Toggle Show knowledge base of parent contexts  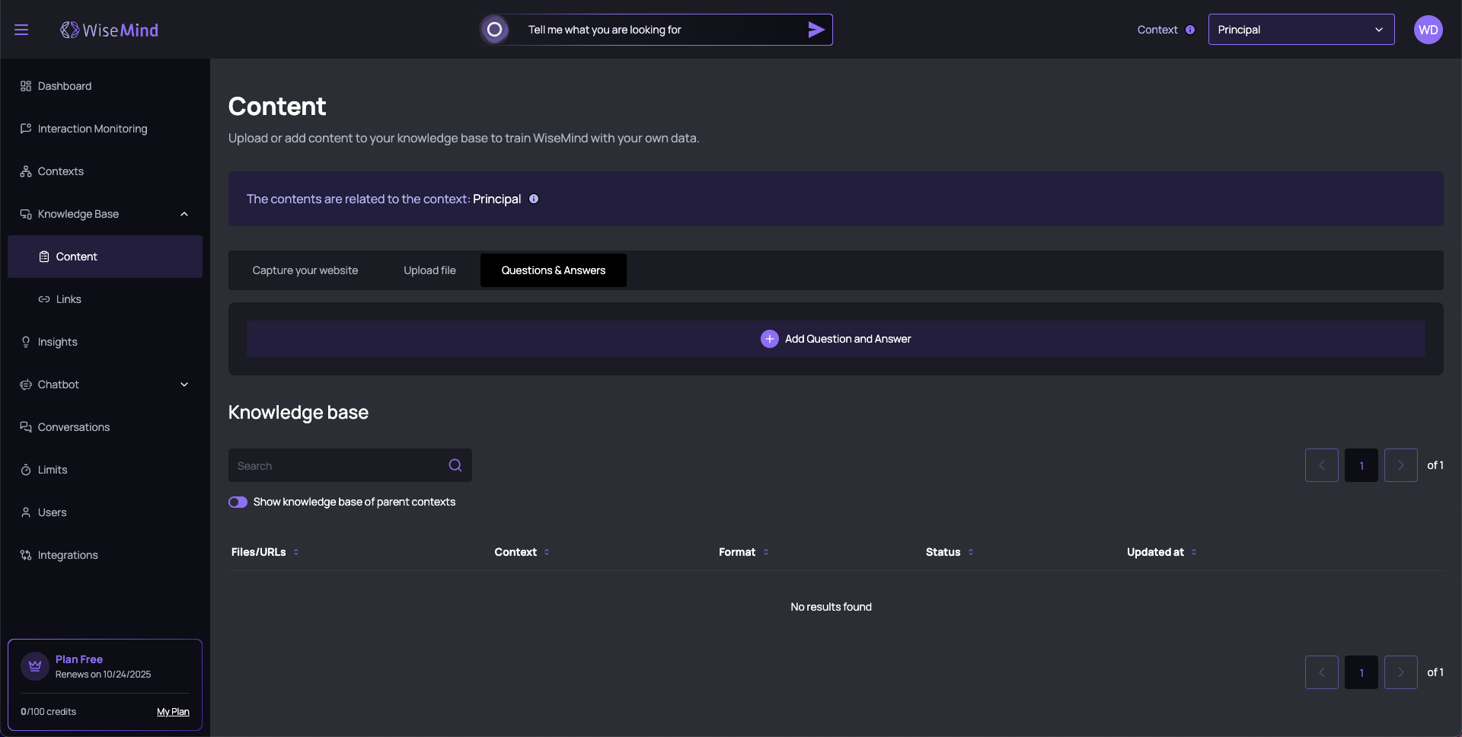click(238, 502)
